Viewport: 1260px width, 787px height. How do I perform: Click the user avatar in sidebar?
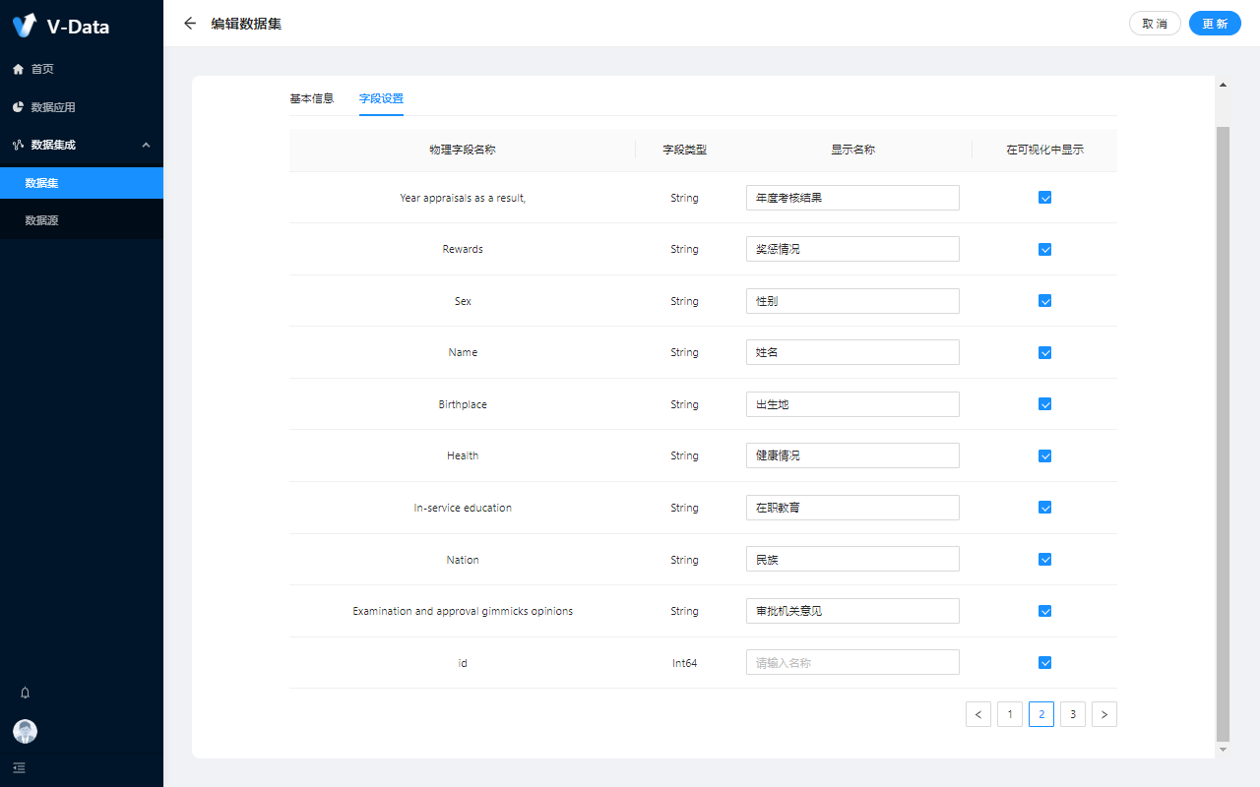coord(25,731)
